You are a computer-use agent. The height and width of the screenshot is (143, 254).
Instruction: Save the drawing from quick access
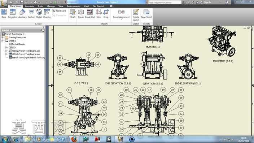22,2
